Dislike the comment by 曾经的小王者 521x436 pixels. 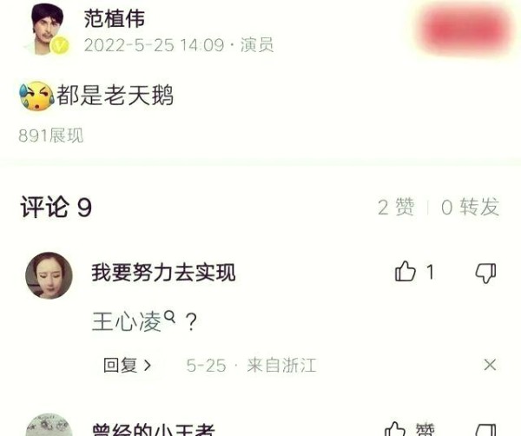[x=485, y=430]
